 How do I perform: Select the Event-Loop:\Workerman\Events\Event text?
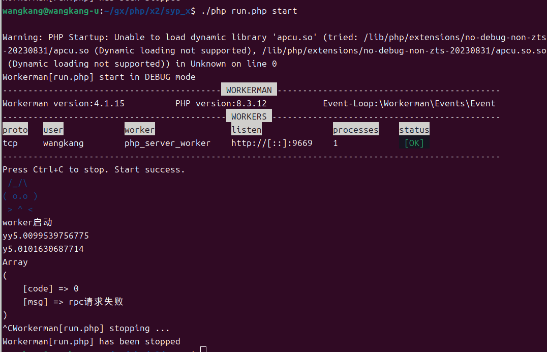tap(409, 103)
